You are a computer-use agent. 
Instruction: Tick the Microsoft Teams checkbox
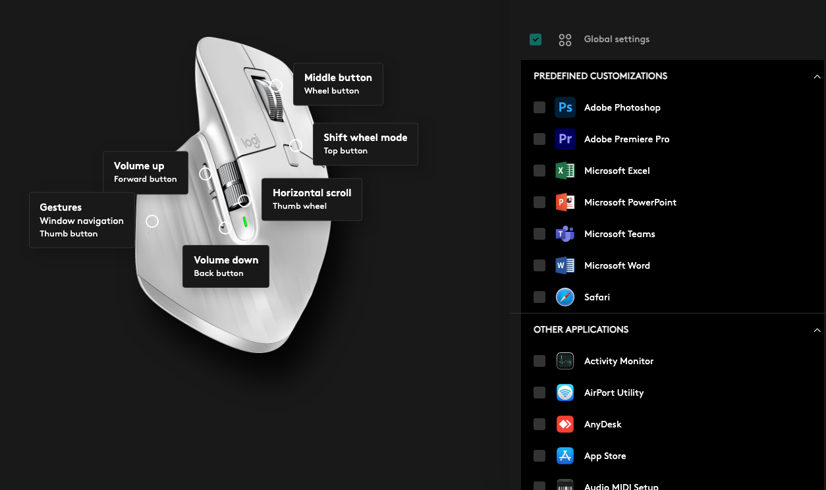(x=539, y=234)
